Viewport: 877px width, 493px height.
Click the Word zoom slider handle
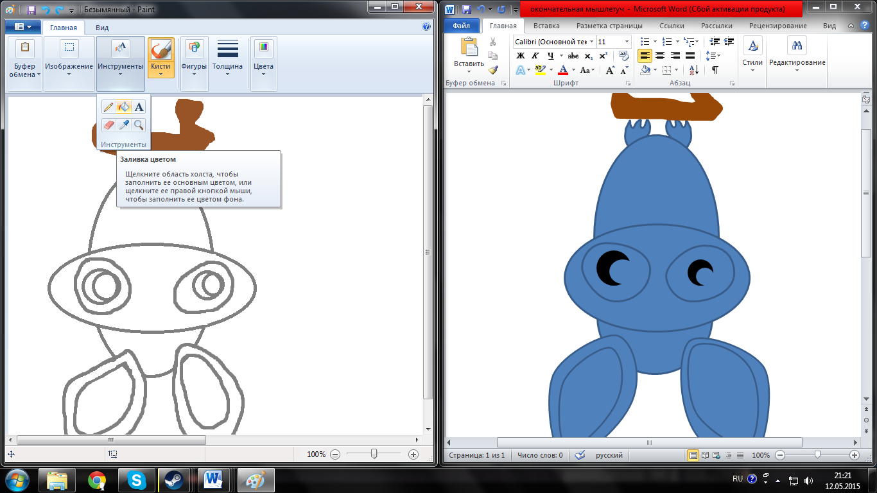tap(817, 455)
